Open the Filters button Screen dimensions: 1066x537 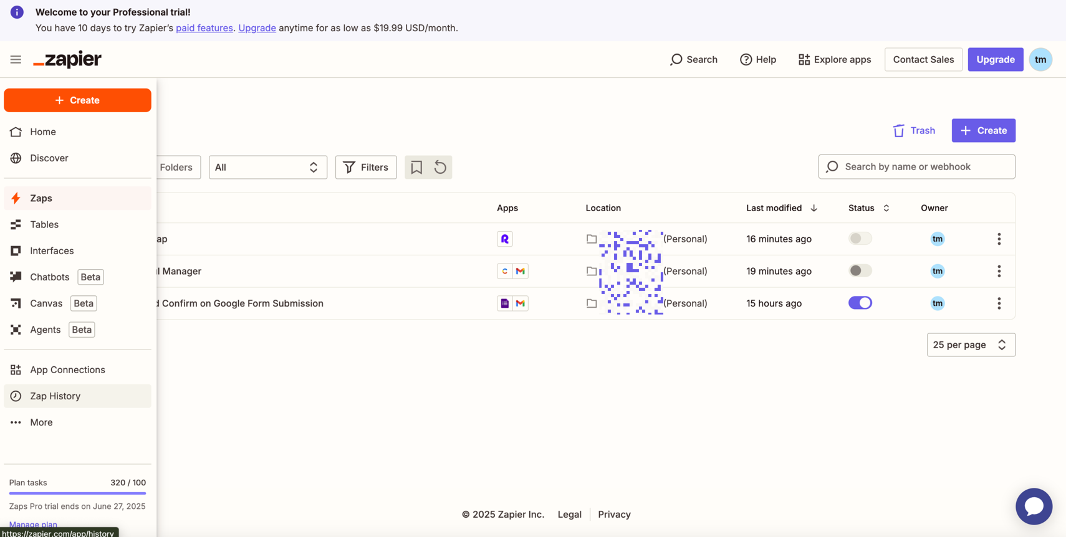(x=366, y=167)
